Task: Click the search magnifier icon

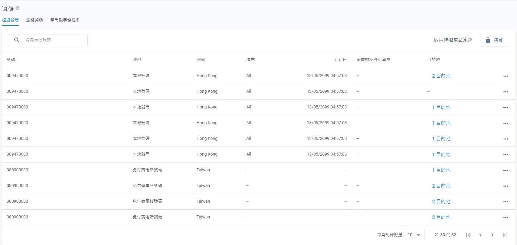Action: pos(17,40)
